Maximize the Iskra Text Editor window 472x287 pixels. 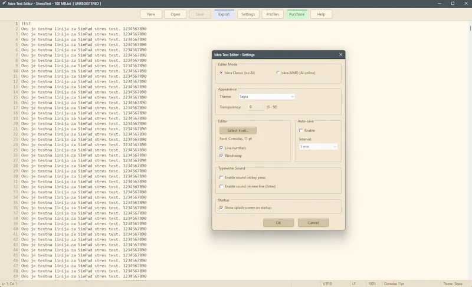pyautogui.click(x=453, y=4)
